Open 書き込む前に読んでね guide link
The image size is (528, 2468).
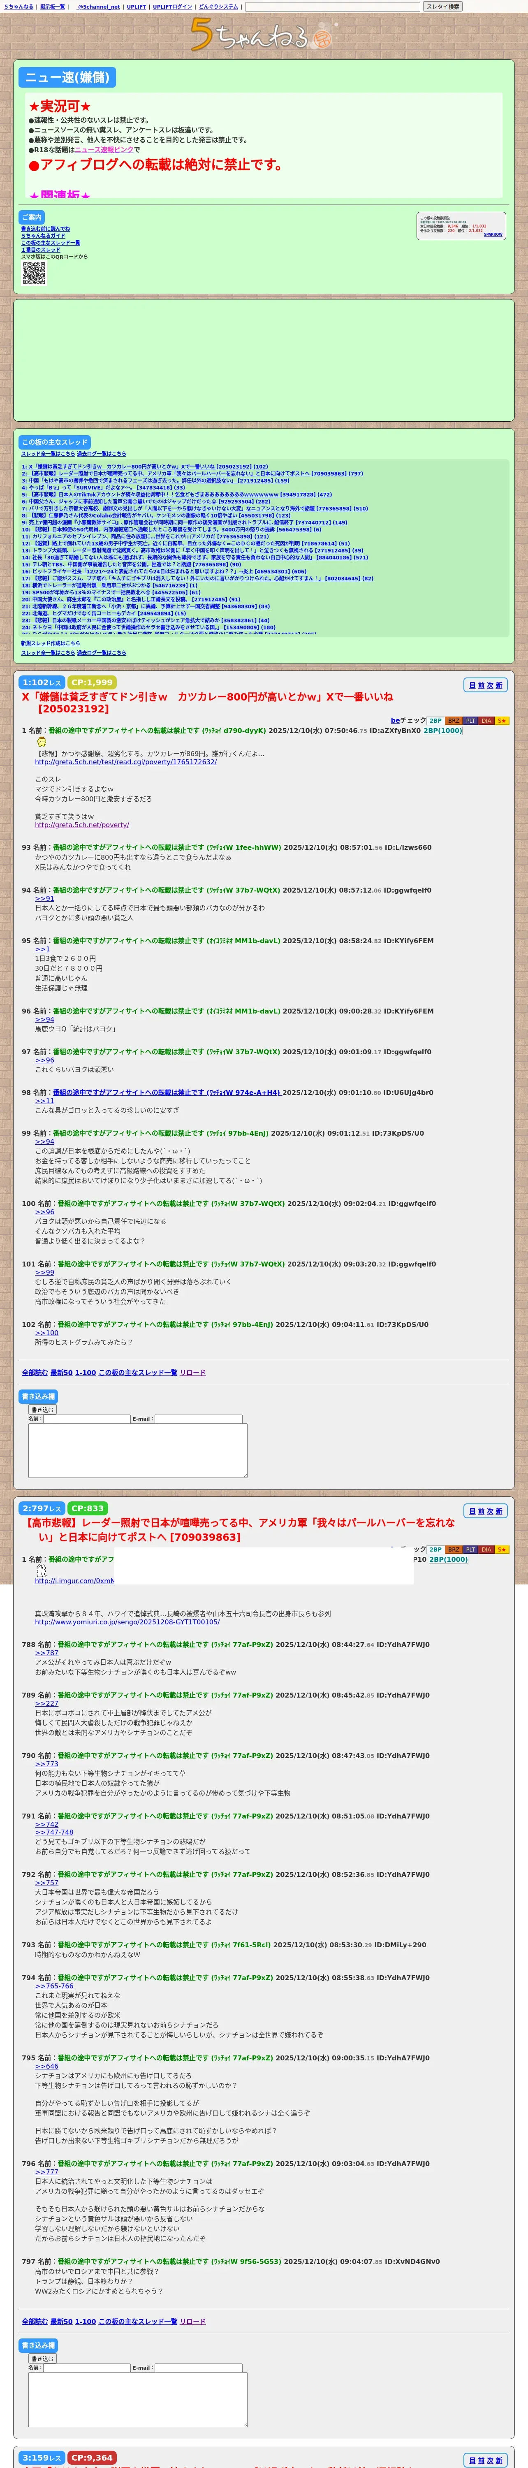(x=45, y=229)
